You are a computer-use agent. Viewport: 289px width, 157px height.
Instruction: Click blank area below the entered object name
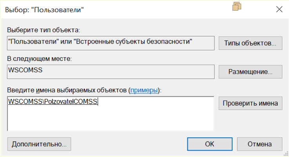pos(110,120)
